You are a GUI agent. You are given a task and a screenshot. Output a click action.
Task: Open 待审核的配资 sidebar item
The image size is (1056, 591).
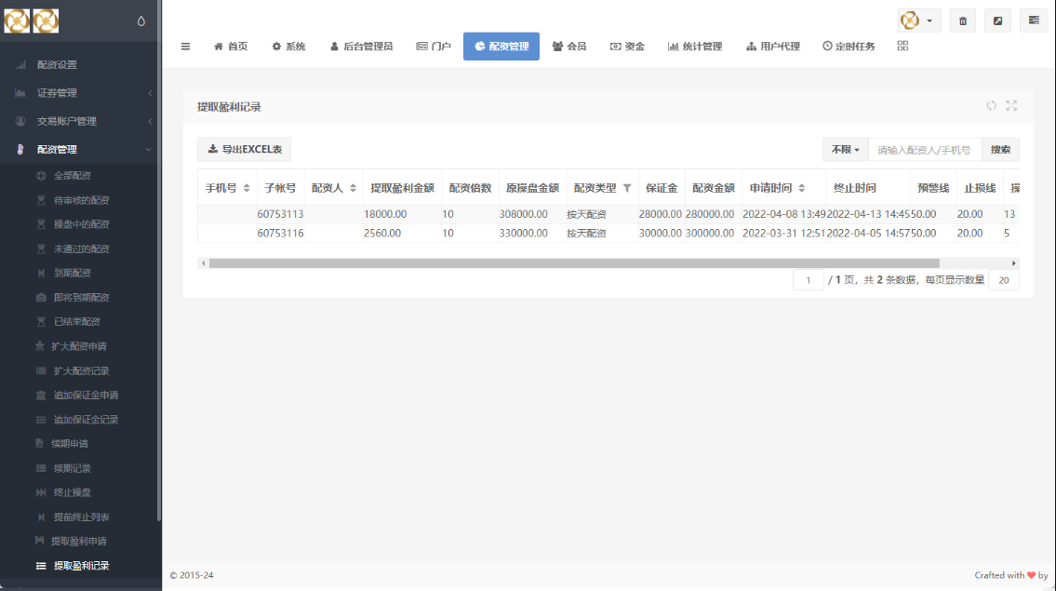tap(79, 200)
